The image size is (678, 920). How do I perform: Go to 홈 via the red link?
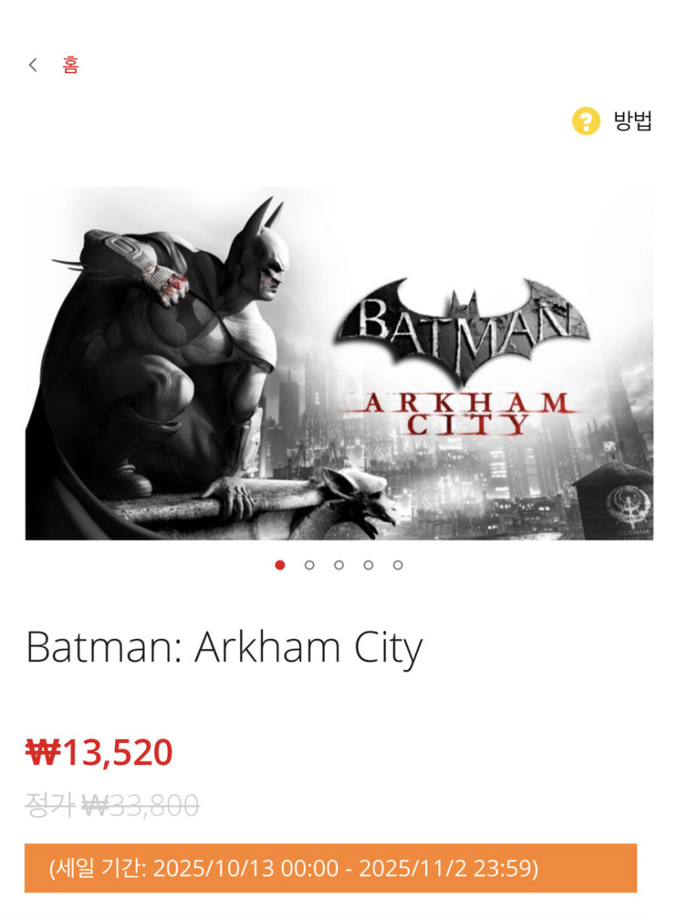(x=71, y=65)
